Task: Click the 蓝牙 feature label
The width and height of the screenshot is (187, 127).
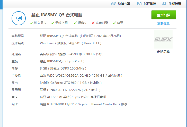Action: 120,23
